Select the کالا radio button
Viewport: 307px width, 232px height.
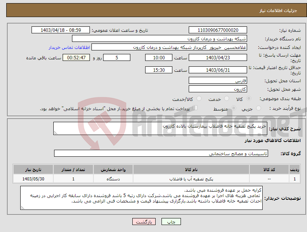click(x=249, y=99)
